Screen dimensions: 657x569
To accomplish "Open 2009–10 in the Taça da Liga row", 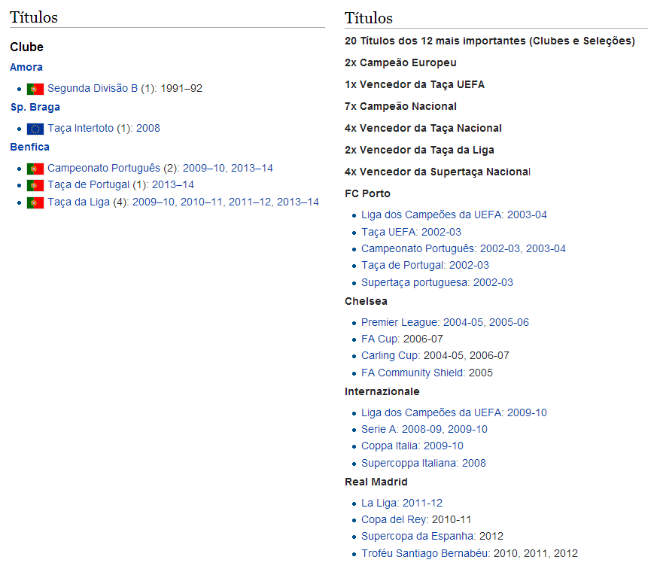I will tap(154, 202).
